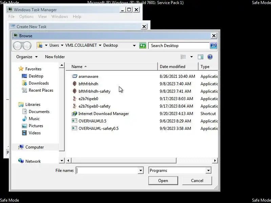
Task: Sort by the Type column header
Action: (x=208, y=67)
